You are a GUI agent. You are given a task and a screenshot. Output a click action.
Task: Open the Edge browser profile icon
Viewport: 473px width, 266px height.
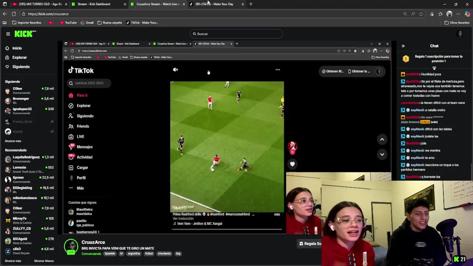449,14
